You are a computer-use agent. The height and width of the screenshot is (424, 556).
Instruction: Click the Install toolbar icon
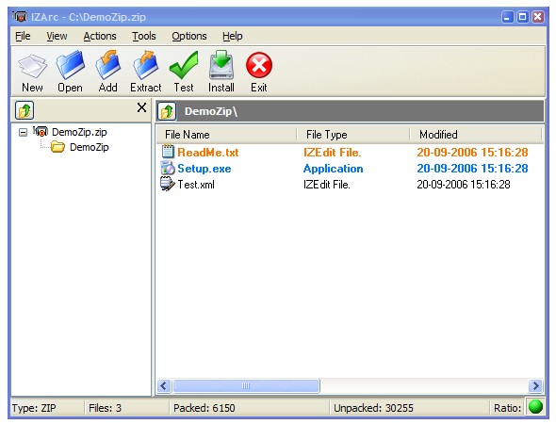click(221, 64)
